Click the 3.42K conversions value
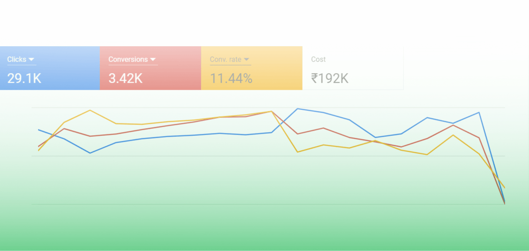 (125, 78)
